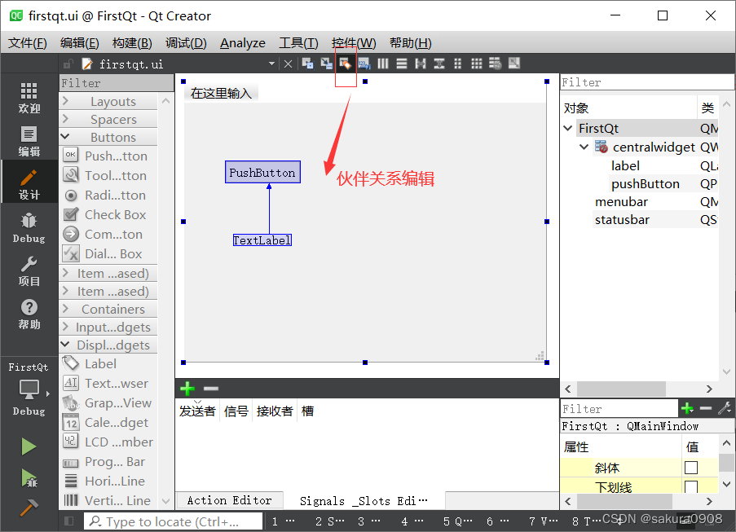736x532 pixels.
Task: Apply horizontal splitter layout icon
Action: 421,64
